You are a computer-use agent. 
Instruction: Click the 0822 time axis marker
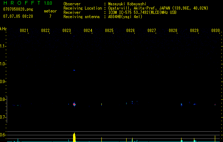click(x=45, y=31)
